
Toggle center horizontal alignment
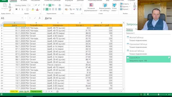(47, 9)
